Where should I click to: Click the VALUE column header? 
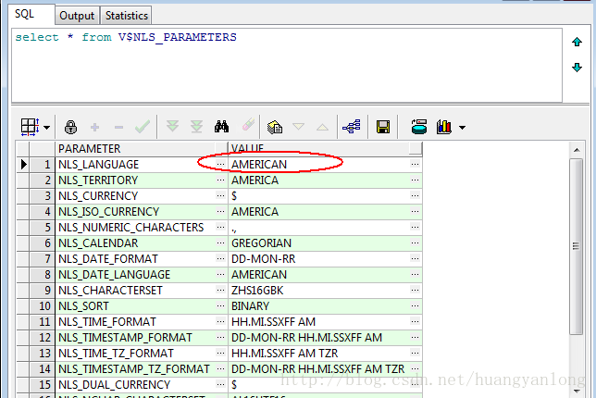(x=325, y=148)
